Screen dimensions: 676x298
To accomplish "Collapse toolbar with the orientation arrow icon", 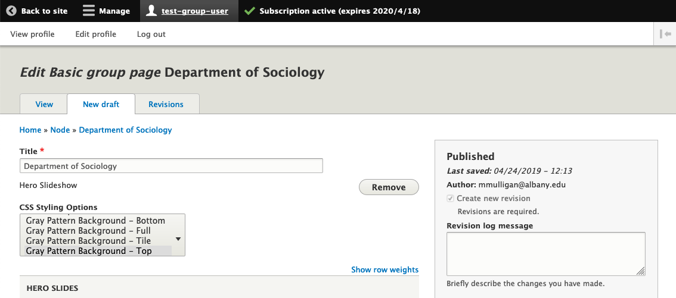I will [665, 34].
